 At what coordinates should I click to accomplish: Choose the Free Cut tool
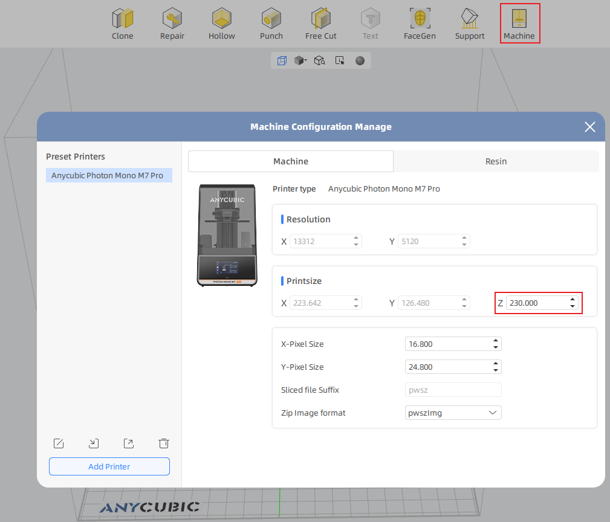[320, 24]
